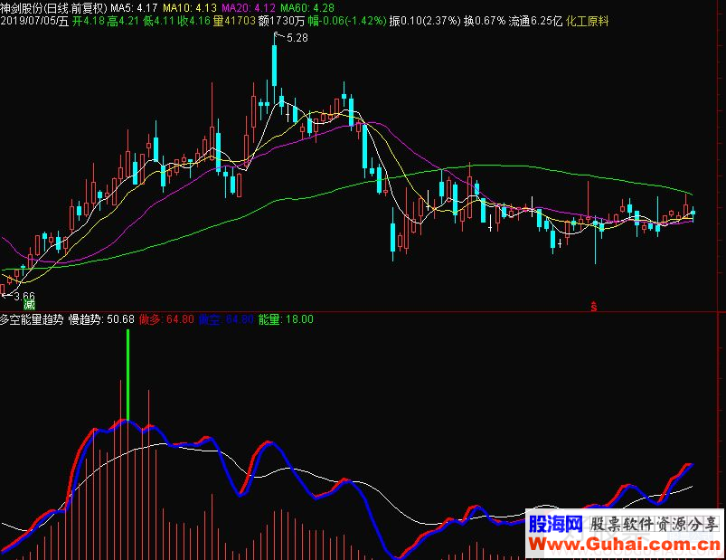The height and width of the screenshot is (560, 726).
Task: Click the date 2019/07/05/五
Action: tap(34, 21)
